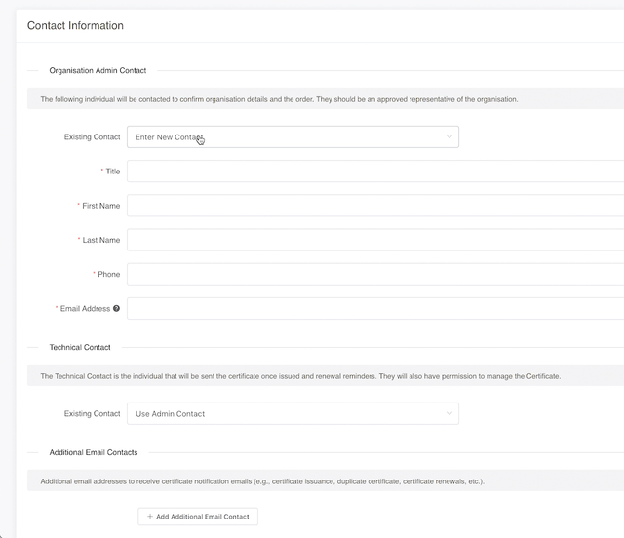Screen dimensions: 624x538
Task: Select the Contact Information page heading
Action: coord(75,25)
